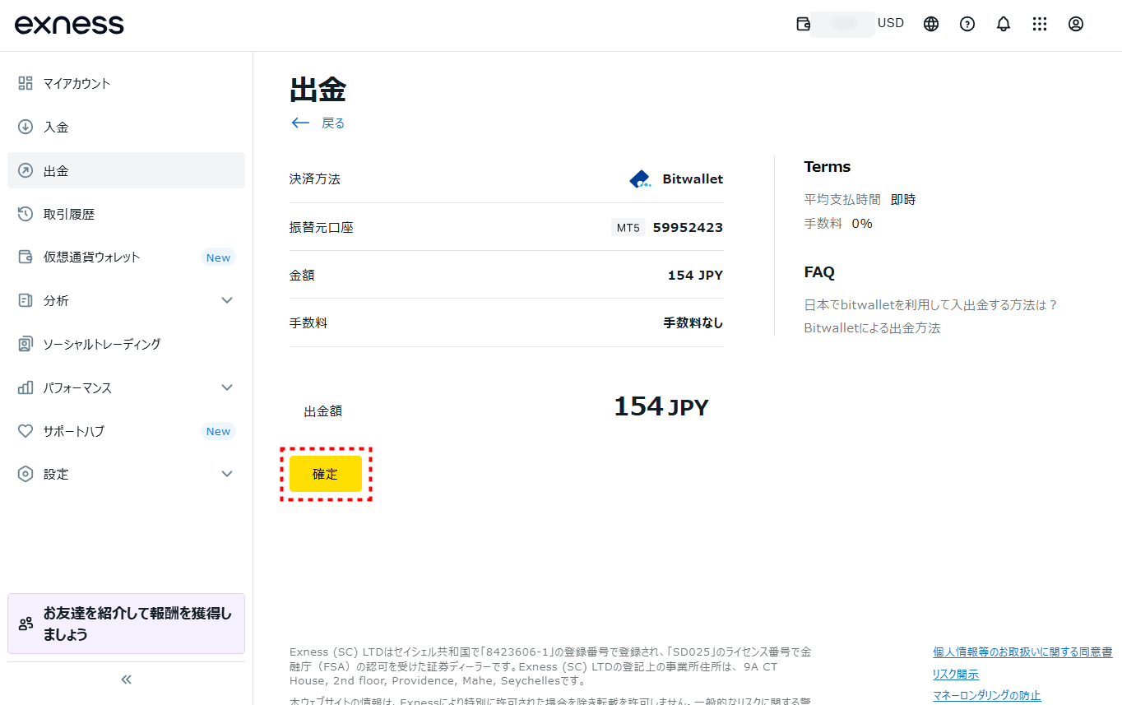This screenshot has width=1122, height=705.
Task: Click the 決済方法 label
Action: pos(315,179)
